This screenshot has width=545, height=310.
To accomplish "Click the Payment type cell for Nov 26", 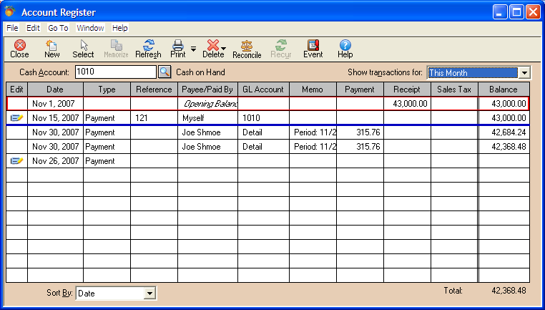I will pos(107,161).
